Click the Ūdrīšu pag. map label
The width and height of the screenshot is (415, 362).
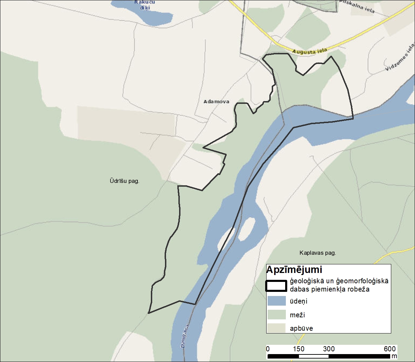124,181
